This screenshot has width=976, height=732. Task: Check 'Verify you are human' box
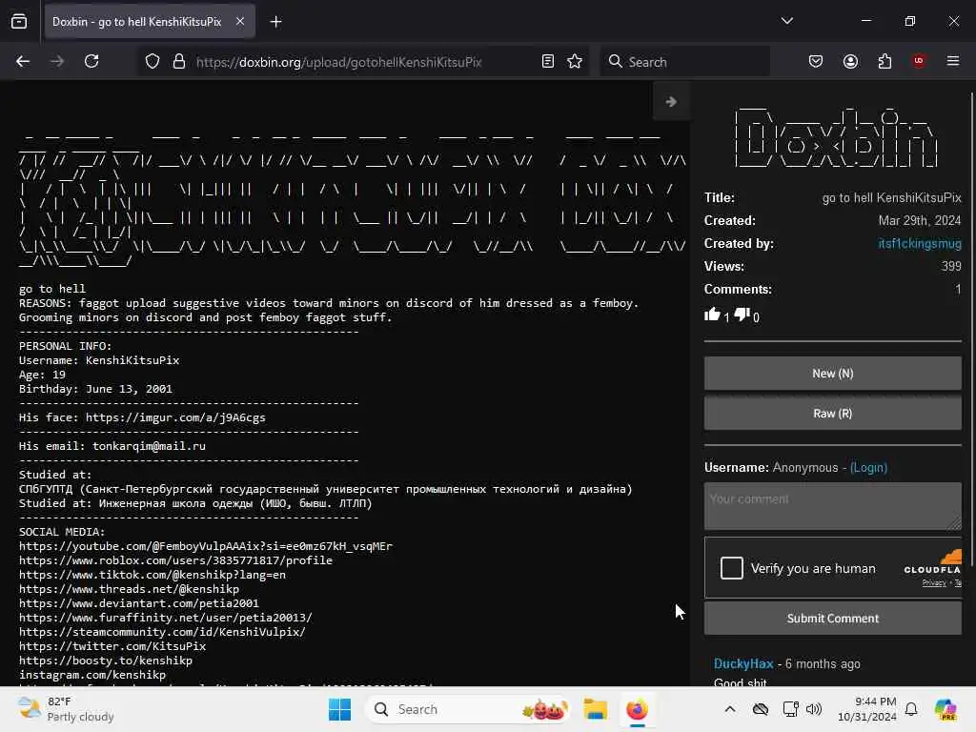tap(732, 568)
